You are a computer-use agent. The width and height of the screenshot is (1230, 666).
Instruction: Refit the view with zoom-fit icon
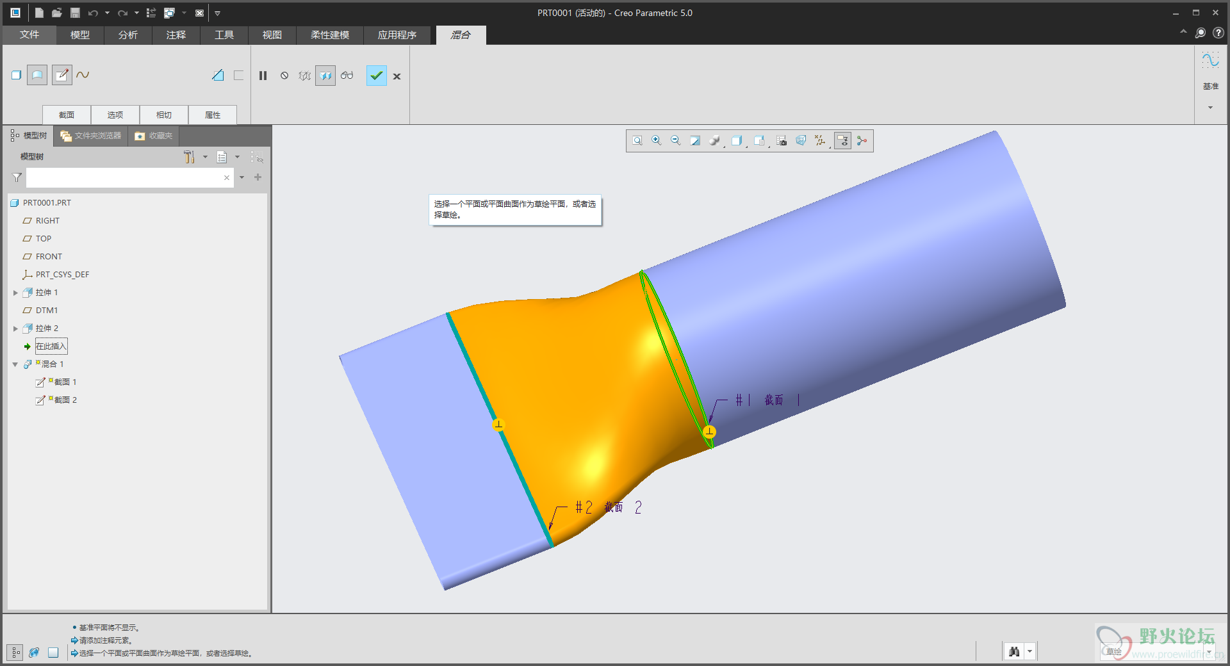(637, 141)
